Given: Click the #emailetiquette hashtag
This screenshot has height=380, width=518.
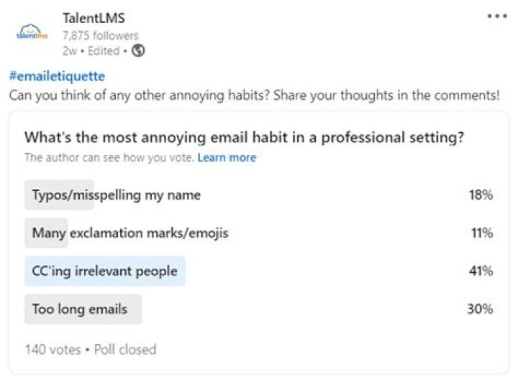Looking at the screenshot, I should click(x=57, y=76).
